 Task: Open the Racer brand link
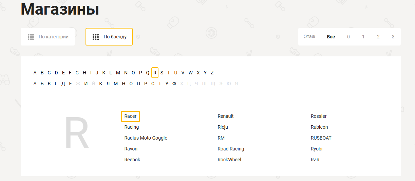(130, 116)
